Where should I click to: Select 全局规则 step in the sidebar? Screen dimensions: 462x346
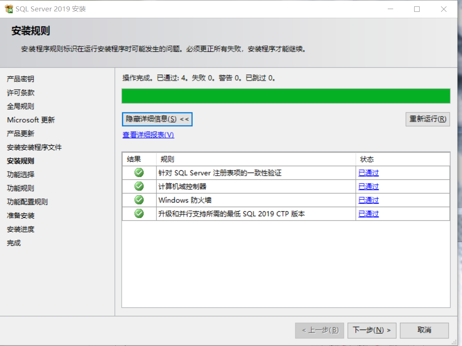coord(21,106)
